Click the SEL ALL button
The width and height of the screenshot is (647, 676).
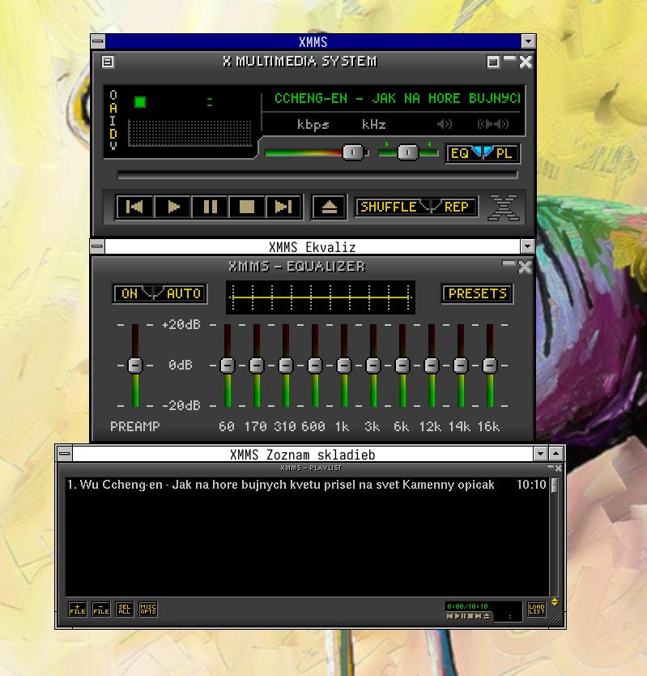point(125,610)
